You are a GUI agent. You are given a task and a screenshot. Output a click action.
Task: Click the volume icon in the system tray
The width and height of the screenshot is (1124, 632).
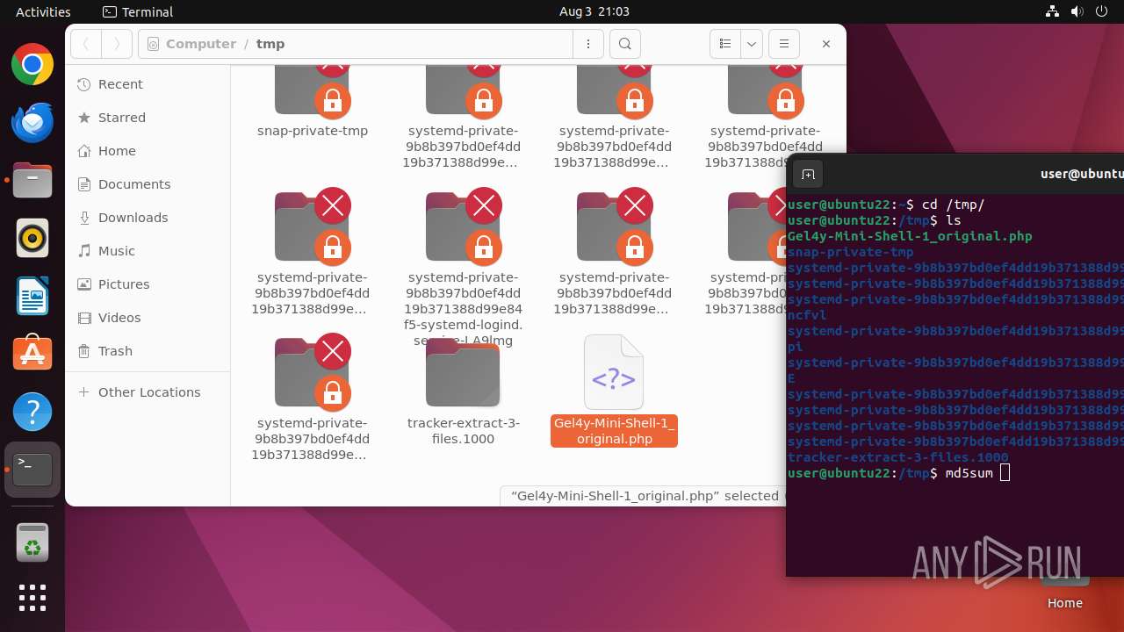click(x=1077, y=11)
